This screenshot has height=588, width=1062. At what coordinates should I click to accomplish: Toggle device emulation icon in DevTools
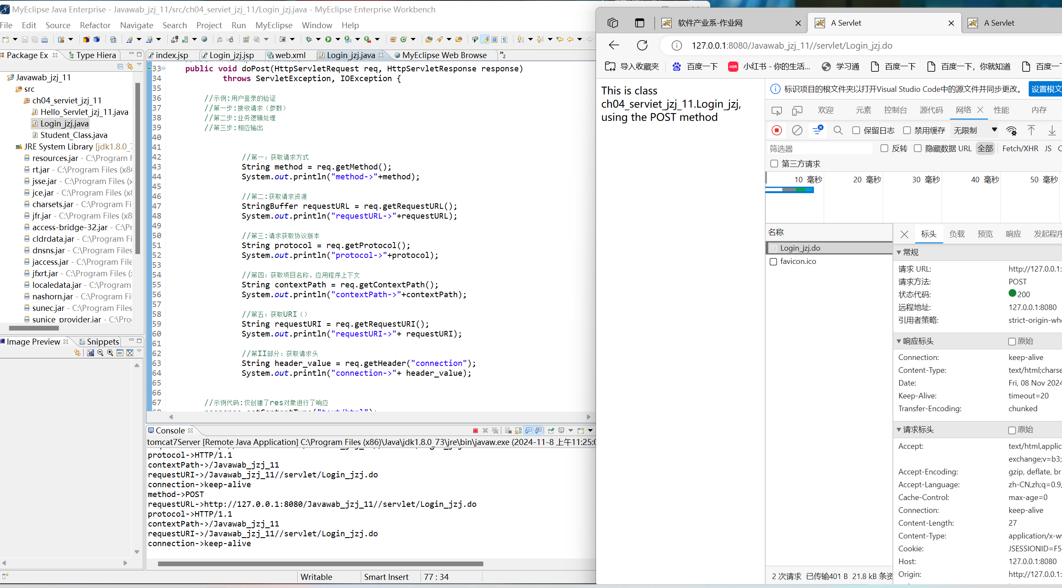tap(797, 111)
